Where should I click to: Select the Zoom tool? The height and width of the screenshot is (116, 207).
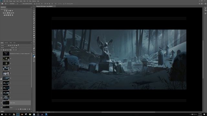(x=34, y=50)
